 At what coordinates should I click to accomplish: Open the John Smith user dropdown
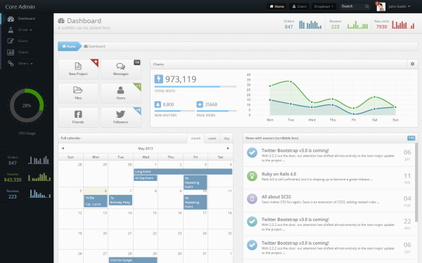click(x=399, y=6)
